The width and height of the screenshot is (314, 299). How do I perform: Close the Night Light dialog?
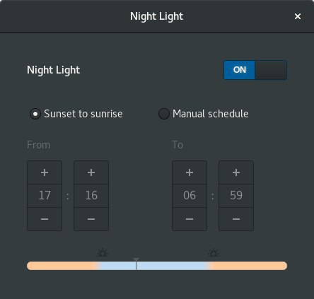pyautogui.click(x=298, y=16)
